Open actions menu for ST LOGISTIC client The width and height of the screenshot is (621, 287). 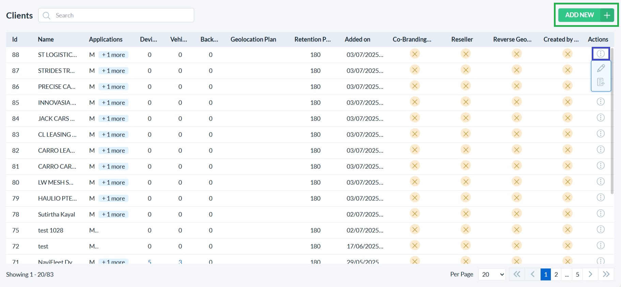coord(601,54)
